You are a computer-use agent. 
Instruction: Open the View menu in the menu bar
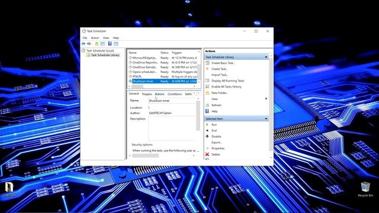point(106,38)
